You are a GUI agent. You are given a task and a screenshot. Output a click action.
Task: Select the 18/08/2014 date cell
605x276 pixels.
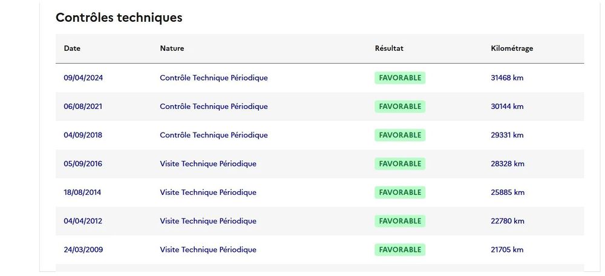point(83,192)
